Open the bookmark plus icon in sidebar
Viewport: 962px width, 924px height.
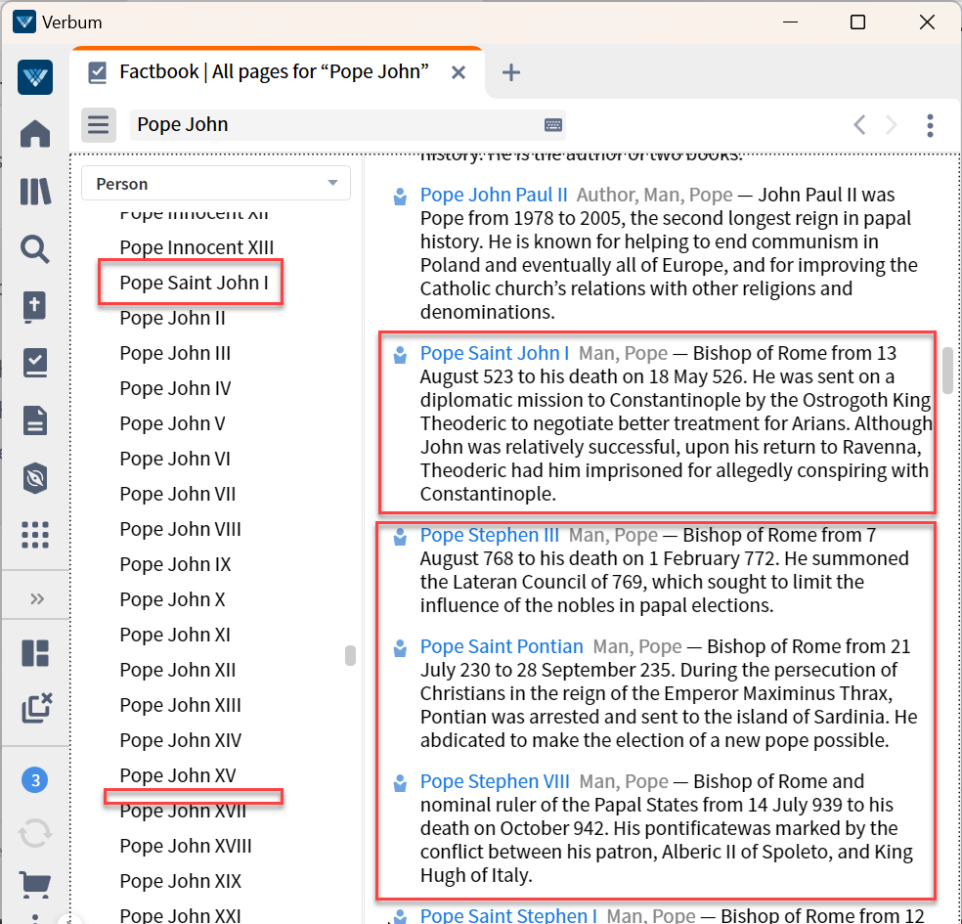[35, 307]
